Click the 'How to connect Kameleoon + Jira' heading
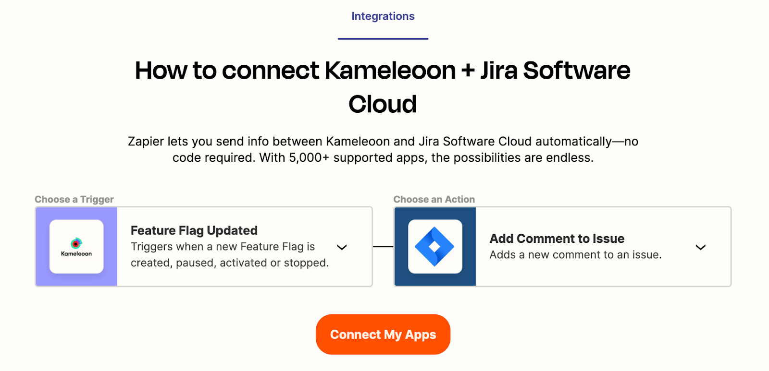This screenshot has width=769, height=371. pos(383,87)
